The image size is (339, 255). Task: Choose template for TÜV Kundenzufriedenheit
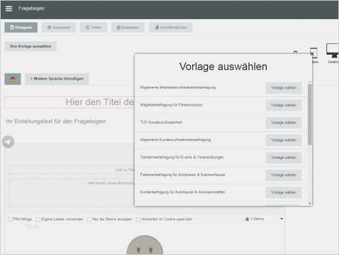click(283, 122)
